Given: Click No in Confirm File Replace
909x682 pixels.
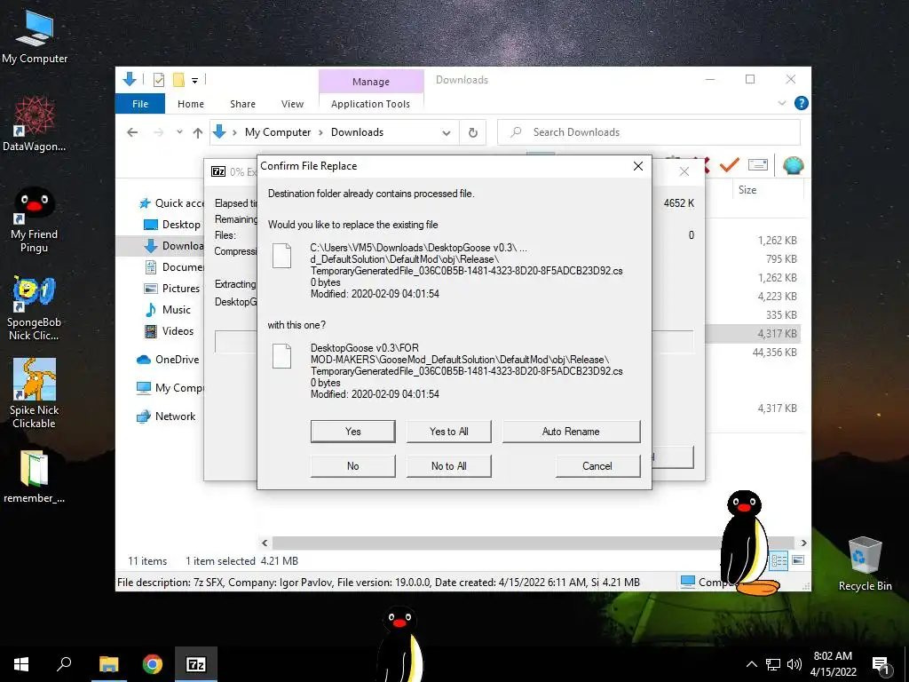Looking at the screenshot, I should [x=352, y=466].
